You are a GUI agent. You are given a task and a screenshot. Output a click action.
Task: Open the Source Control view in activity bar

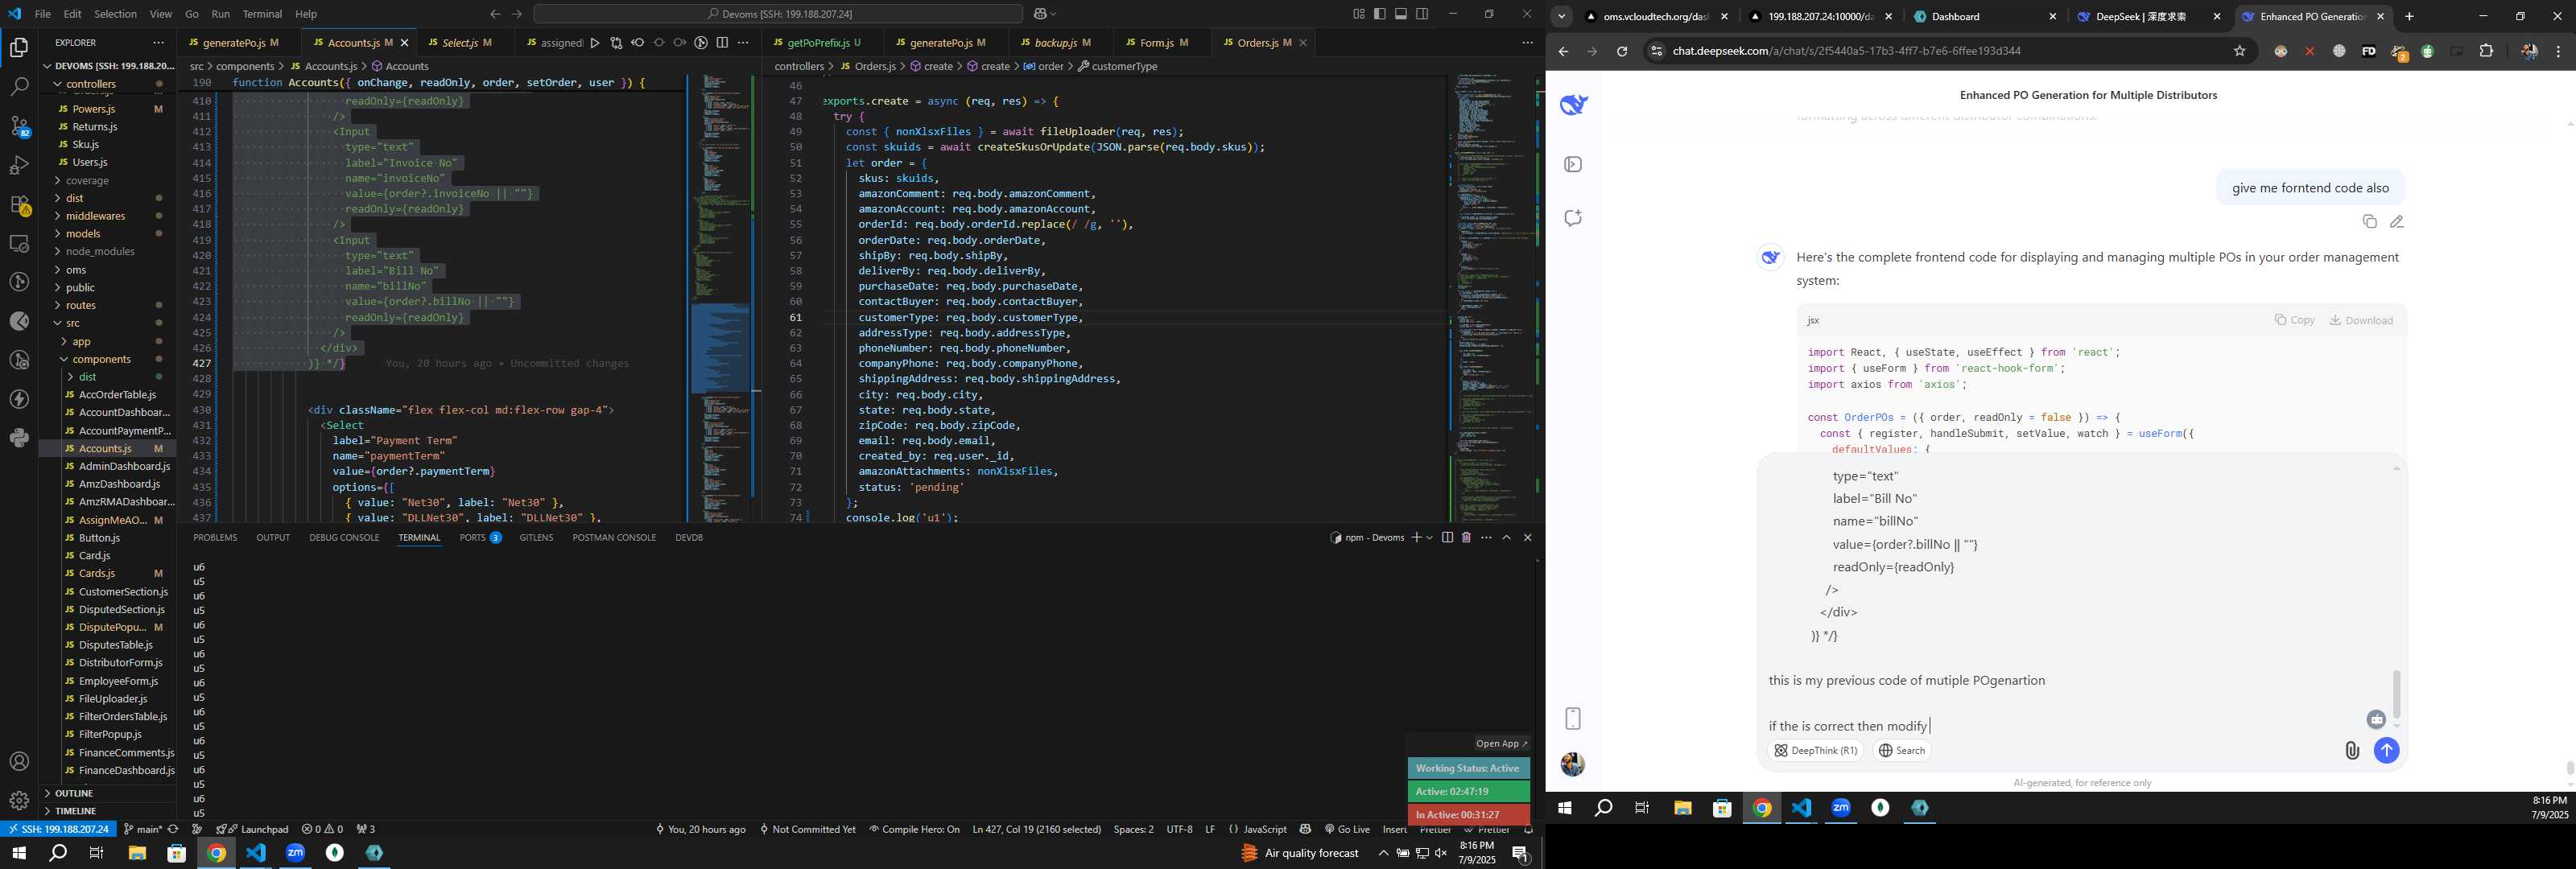coord(19,126)
